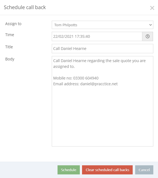Click the Schedule call back heading

(25, 7)
